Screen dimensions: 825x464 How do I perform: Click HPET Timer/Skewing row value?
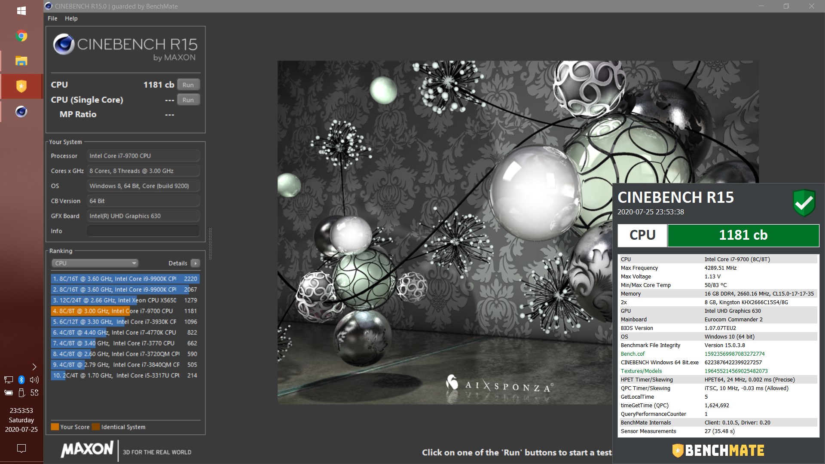tap(750, 380)
